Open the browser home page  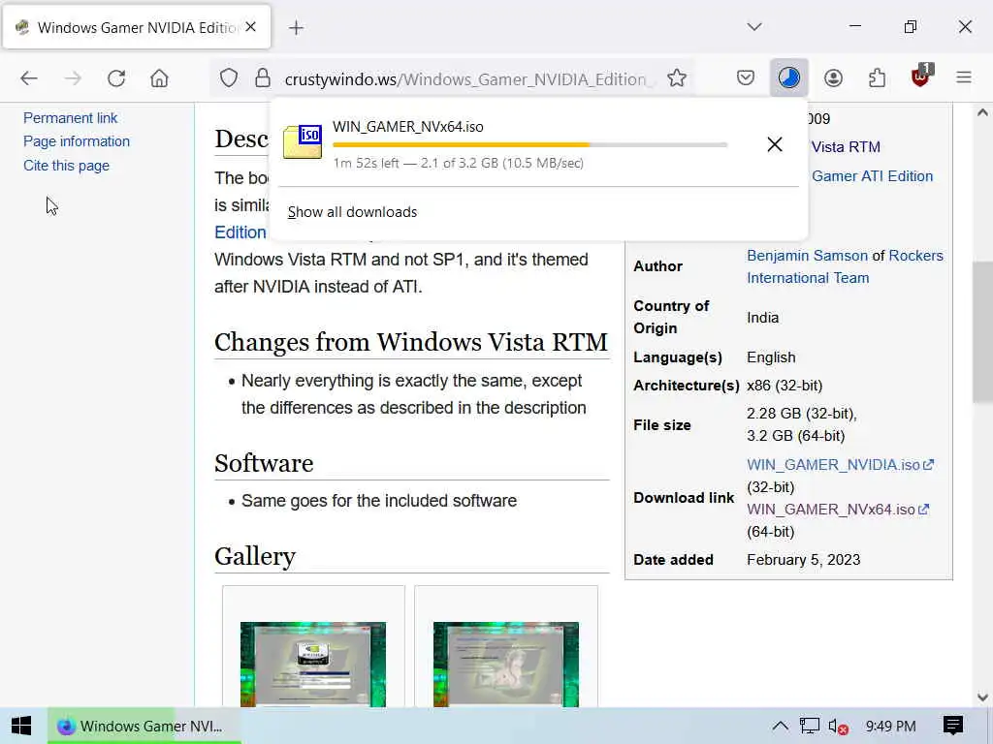point(160,78)
